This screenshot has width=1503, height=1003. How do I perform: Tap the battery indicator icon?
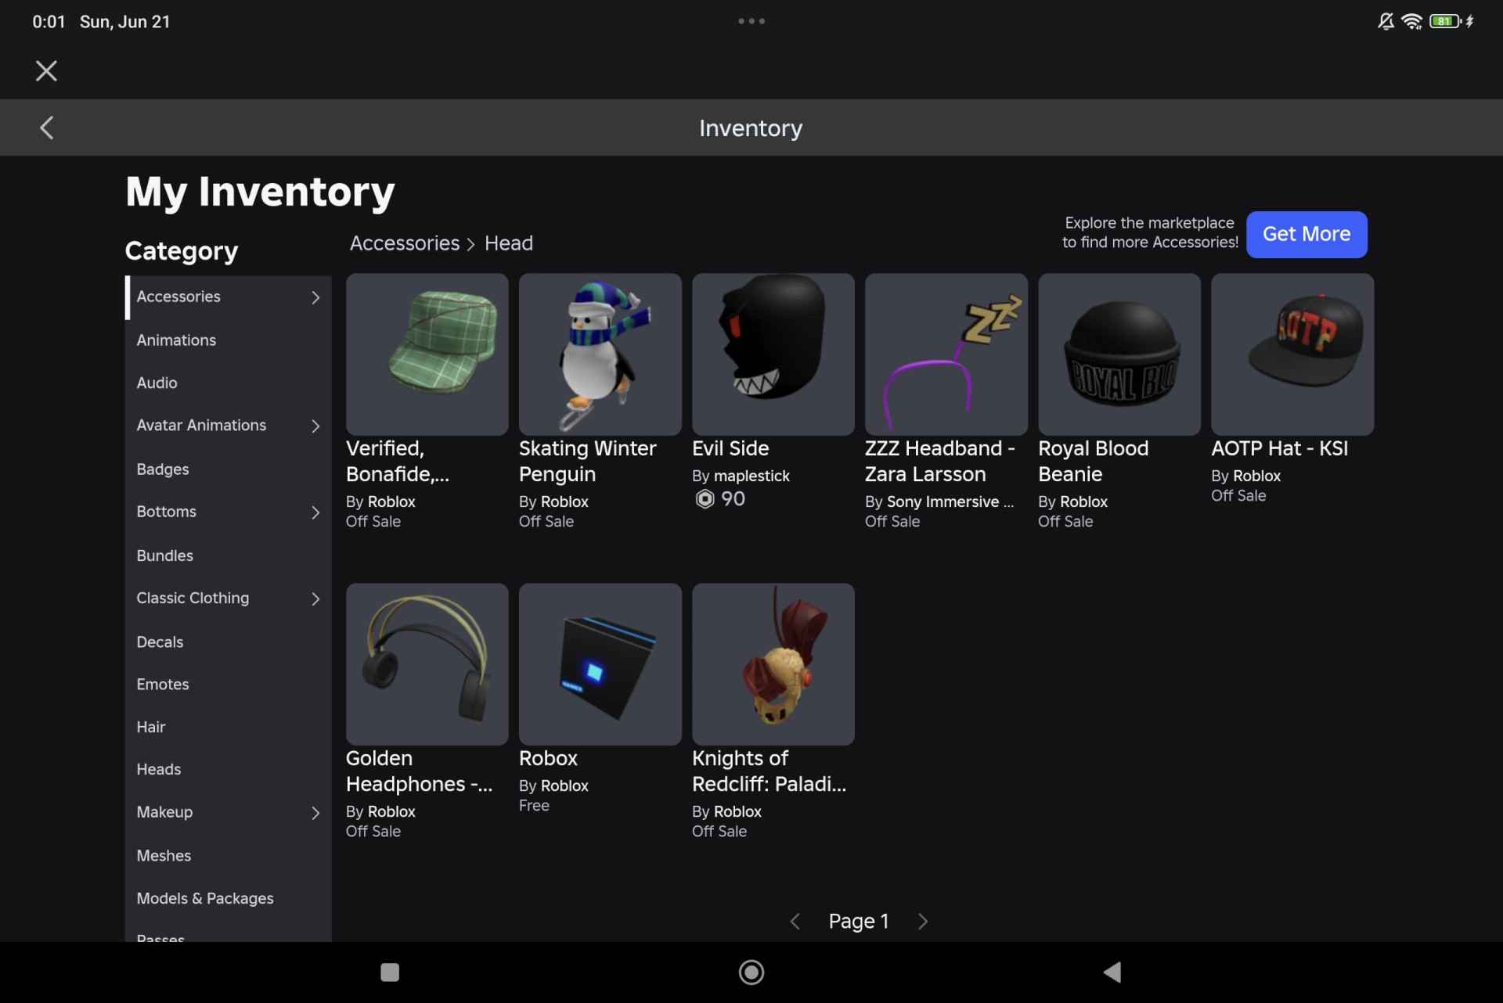pos(1445,21)
